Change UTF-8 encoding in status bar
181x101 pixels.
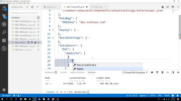click(x=153, y=95)
